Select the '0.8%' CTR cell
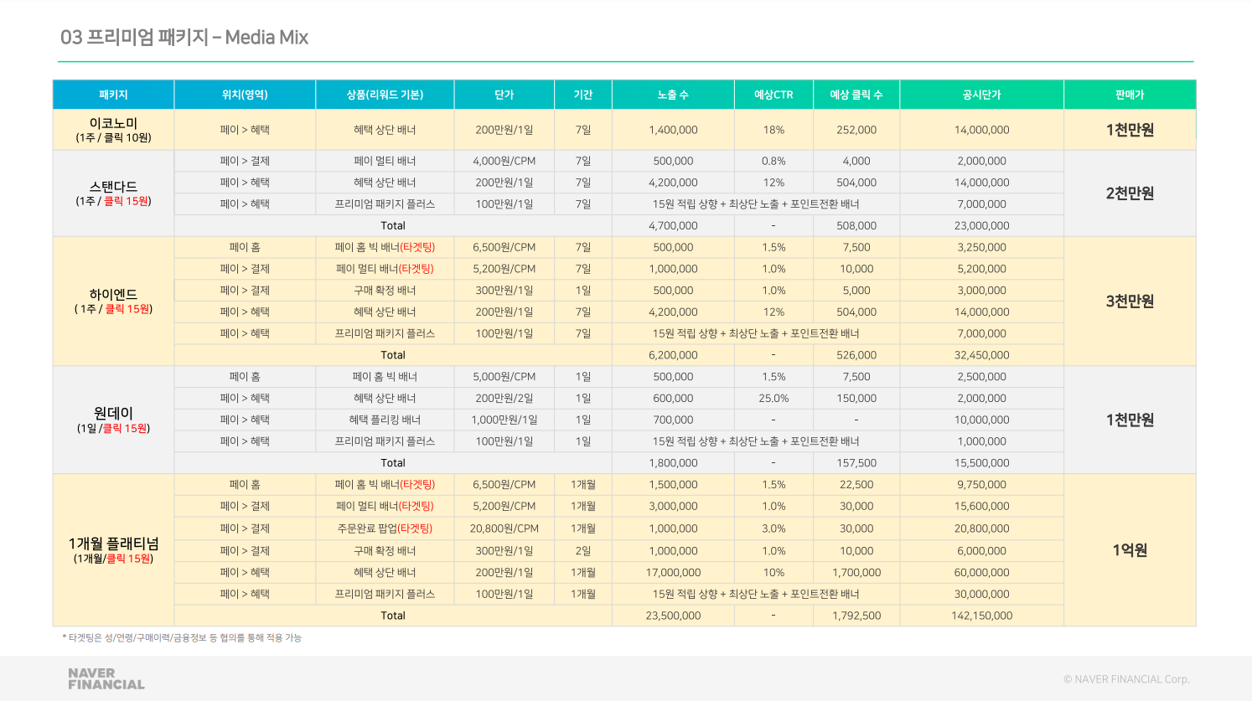 click(773, 161)
